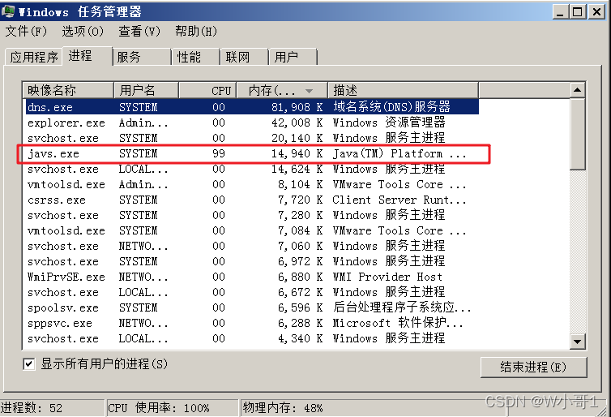Go to the 联网 tab
The image size is (611, 417).
coord(245,57)
